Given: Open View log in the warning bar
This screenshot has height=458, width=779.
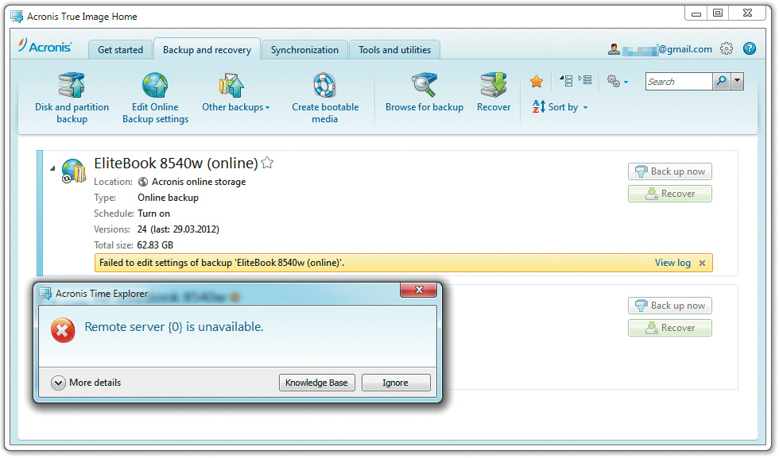Looking at the screenshot, I should (672, 263).
